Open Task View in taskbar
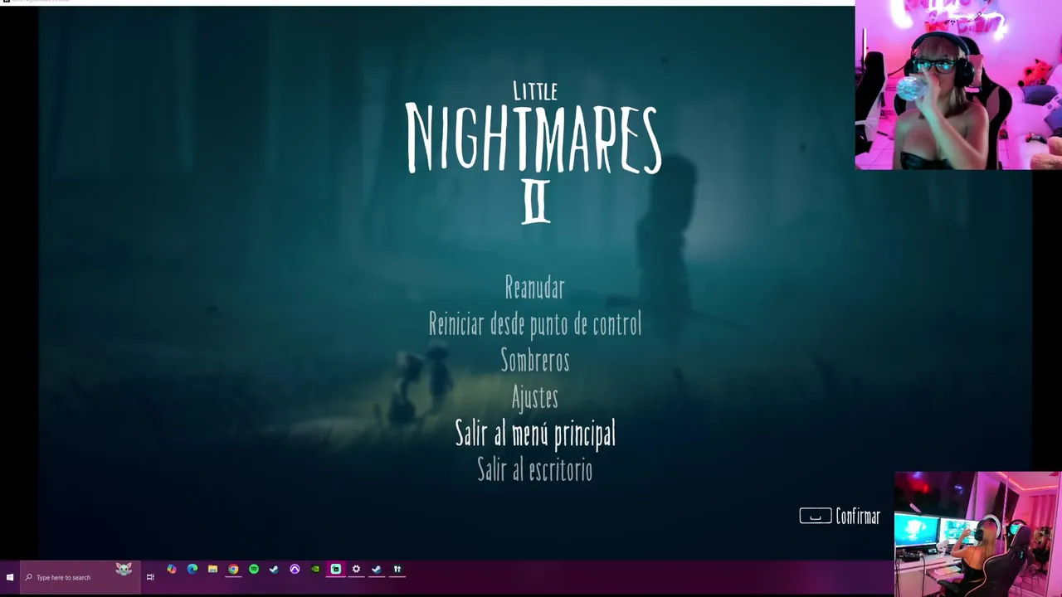This screenshot has width=1062, height=597. click(x=150, y=577)
